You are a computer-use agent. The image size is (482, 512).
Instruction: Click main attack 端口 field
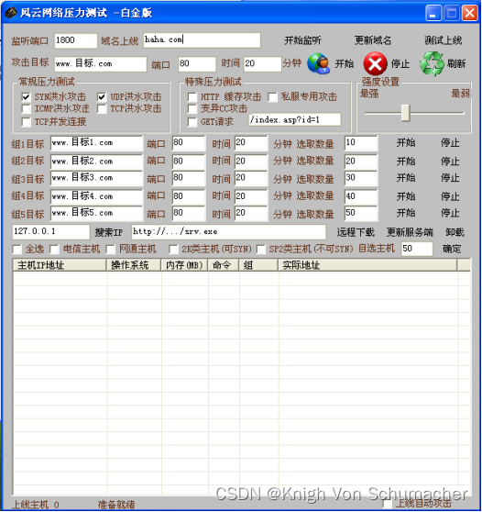pyautogui.click(x=197, y=64)
